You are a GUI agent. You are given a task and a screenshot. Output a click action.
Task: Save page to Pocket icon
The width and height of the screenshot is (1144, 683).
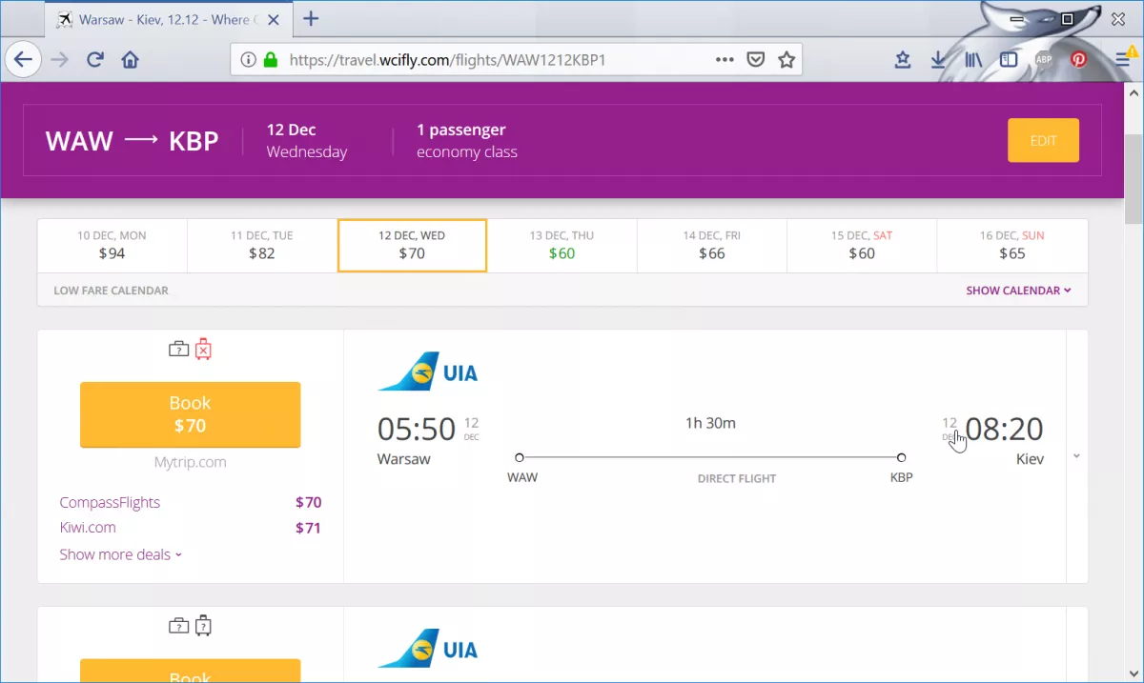coord(755,60)
